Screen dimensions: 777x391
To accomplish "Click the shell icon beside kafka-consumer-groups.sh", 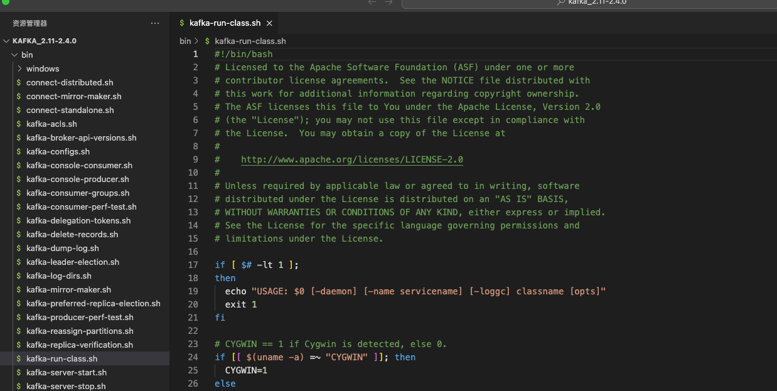I will (x=19, y=193).
